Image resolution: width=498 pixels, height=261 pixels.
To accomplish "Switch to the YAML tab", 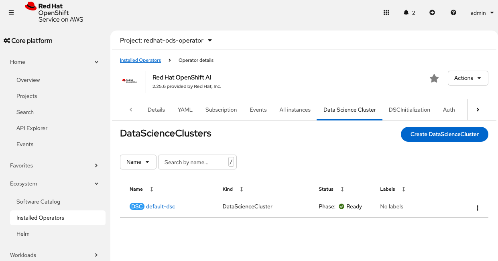I will 185,110.
